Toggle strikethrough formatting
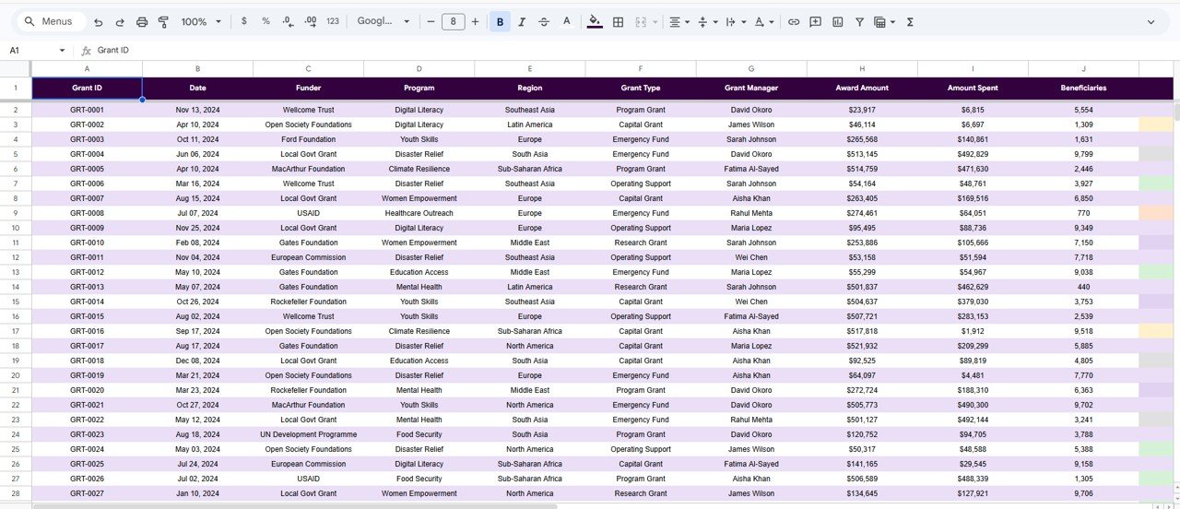Image resolution: width=1180 pixels, height=509 pixels. 544,21
